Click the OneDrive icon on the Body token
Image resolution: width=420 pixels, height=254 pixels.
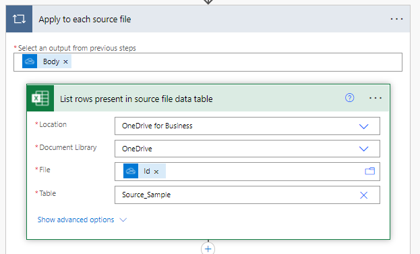point(30,61)
